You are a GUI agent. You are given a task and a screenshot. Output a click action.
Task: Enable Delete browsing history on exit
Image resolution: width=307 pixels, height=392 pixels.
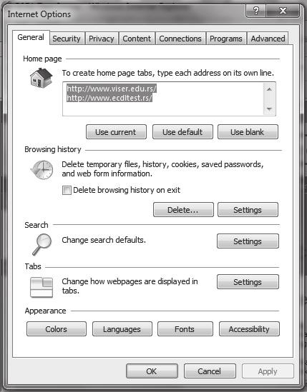(67, 190)
